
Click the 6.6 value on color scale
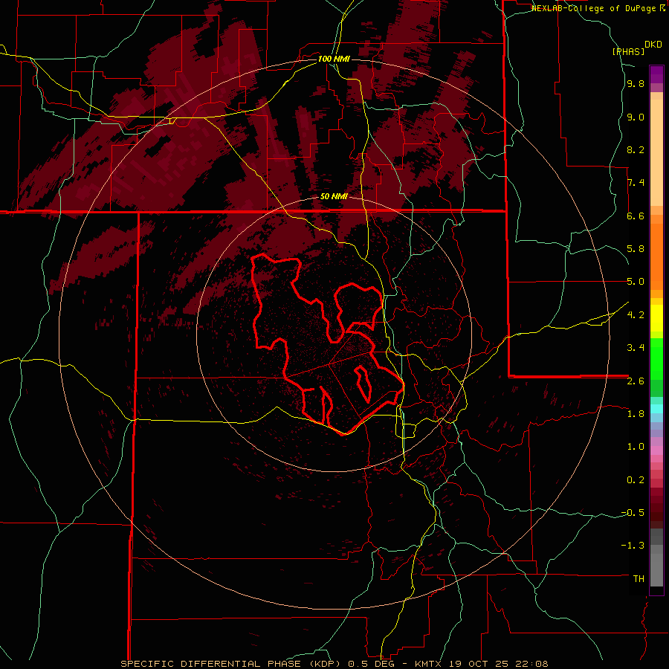coord(636,216)
